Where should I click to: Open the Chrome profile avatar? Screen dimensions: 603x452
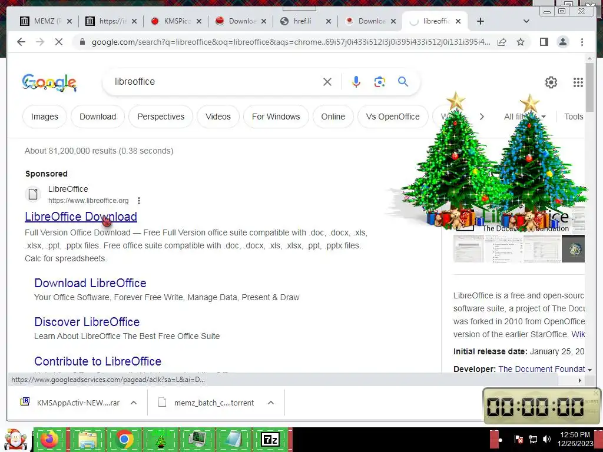coord(563,42)
